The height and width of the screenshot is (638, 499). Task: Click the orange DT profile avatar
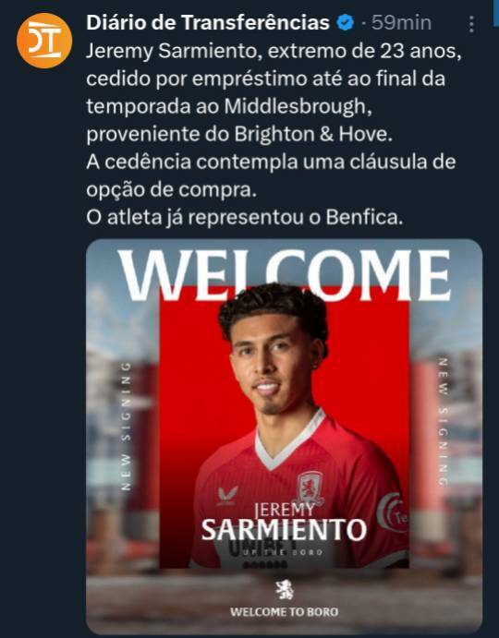[44, 41]
